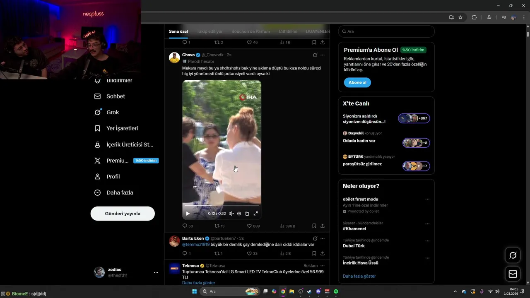This screenshot has height=298, width=530.
Task: Expand Daha fazla menu
Action: pyautogui.click(x=114, y=193)
